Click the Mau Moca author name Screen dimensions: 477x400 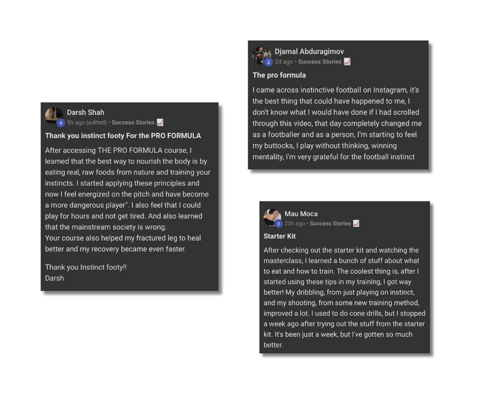pyautogui.click(x=301, y=214)
